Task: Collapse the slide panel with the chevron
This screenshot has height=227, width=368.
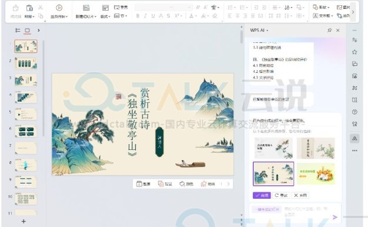Action: tap(39, 30)
